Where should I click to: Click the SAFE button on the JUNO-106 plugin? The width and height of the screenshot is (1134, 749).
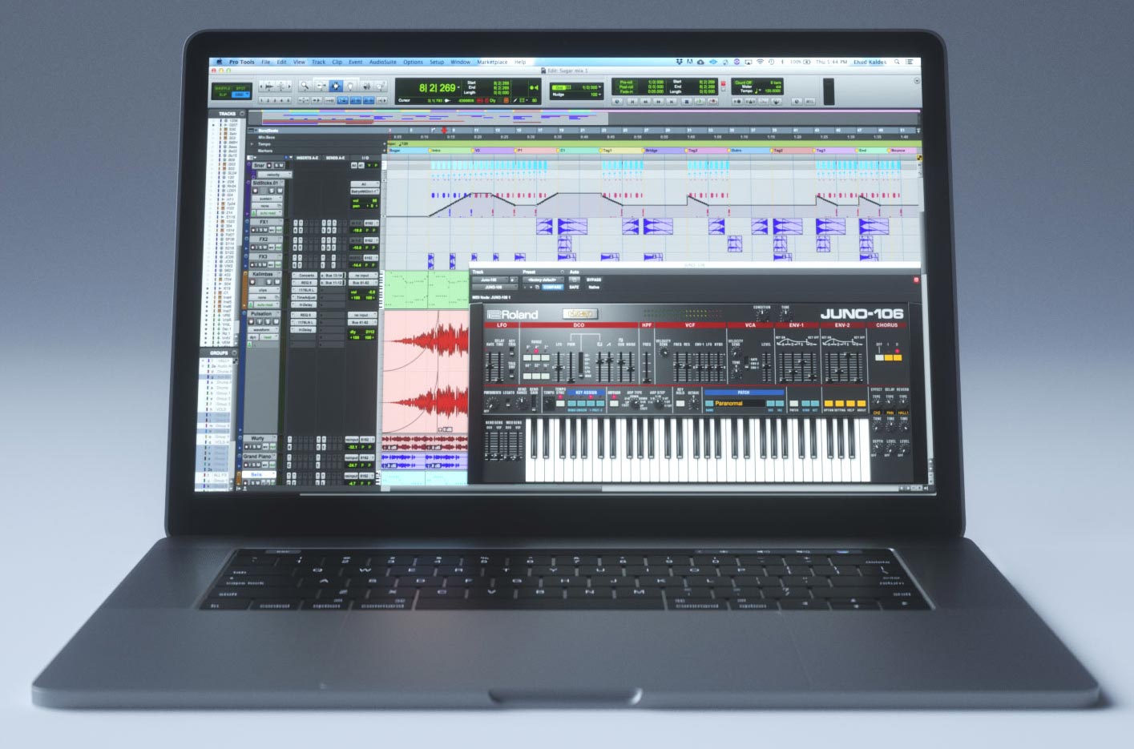coord(574,288)
